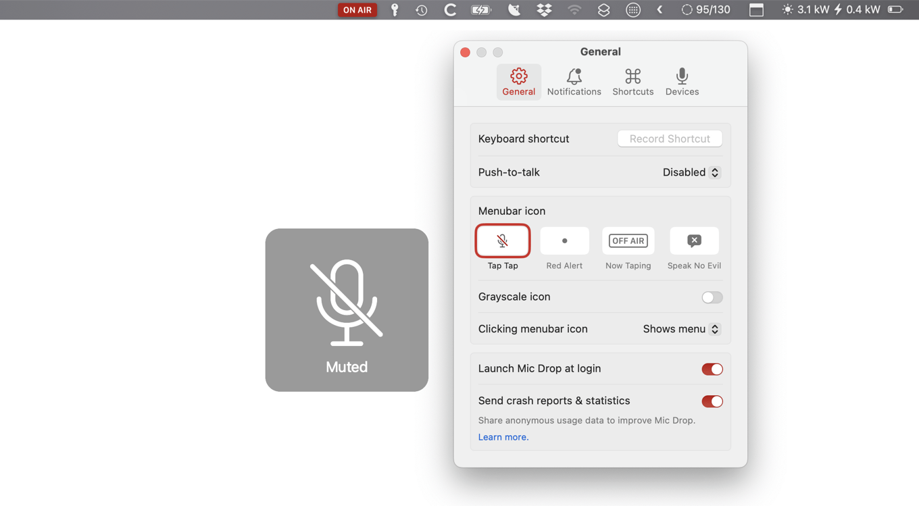This screenshot has height=506, width=919.
Task: Open the Learn more link
Action: pos(503,437)
